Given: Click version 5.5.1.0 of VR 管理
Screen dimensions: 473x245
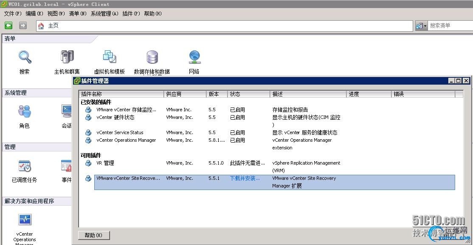Looking at the screenshot, I should click(x=216, y=163).
